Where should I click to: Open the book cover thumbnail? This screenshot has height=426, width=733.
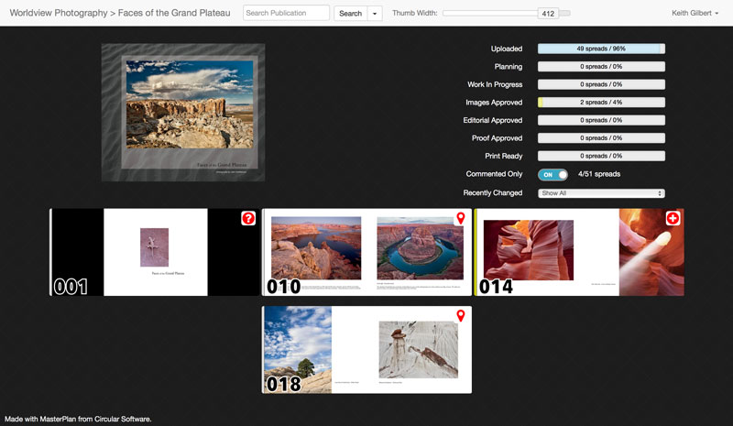pyautogui.click(x=182, y=112)
